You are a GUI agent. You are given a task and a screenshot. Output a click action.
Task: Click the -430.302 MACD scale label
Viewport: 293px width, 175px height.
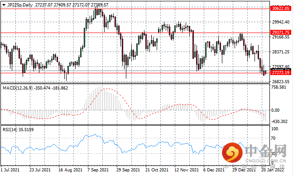pyautogui.click(x=279, y=122)
